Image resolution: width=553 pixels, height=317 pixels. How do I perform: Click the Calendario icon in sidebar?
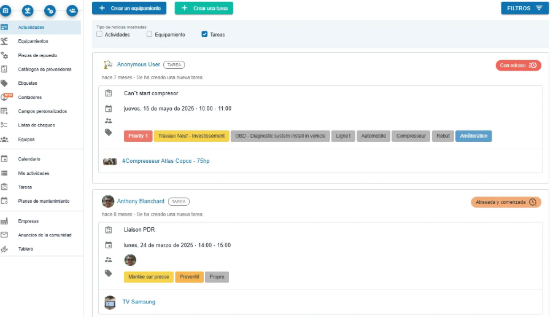[5, 159]
